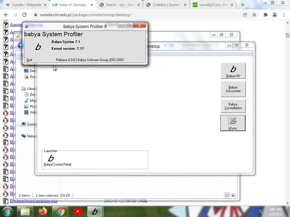Open Babya Constellation

233,106
